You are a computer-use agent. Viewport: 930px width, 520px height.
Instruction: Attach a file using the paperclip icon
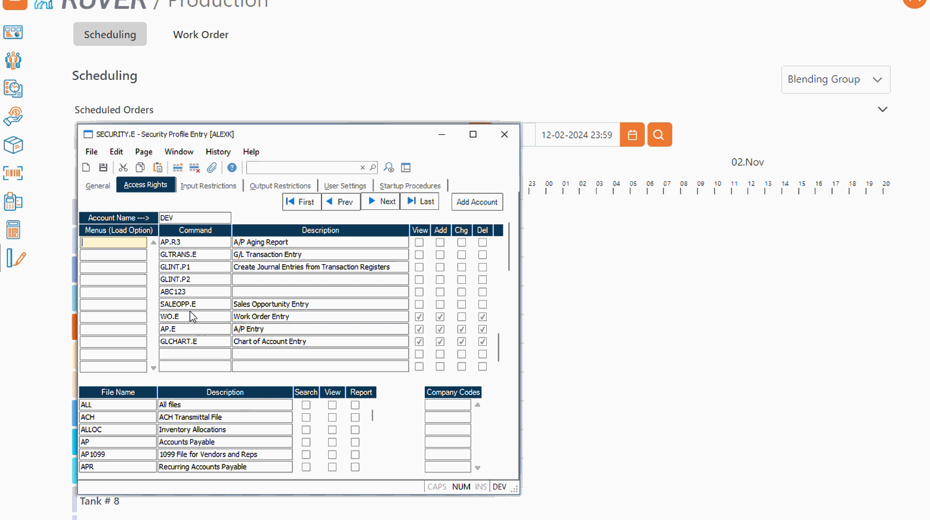212,168
